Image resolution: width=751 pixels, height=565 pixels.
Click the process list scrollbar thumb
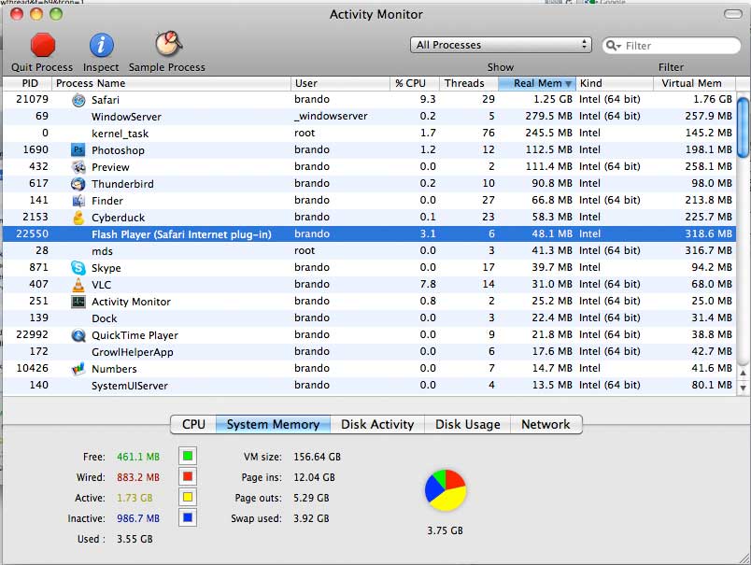[x=743, y=127]
